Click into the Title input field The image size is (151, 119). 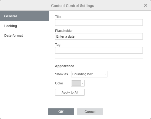click(x=99, y=22)
